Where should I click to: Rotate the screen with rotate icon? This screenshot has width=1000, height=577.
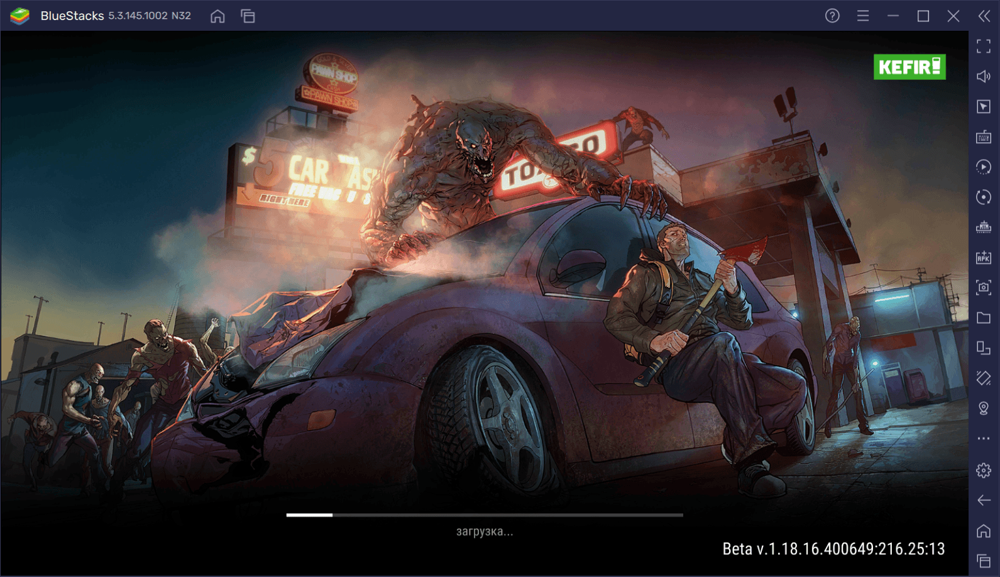pyautogui.click(x=984, y=348)
